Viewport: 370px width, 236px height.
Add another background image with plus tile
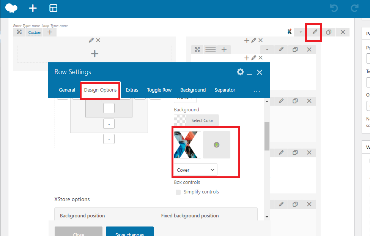[x=217, y=145]
